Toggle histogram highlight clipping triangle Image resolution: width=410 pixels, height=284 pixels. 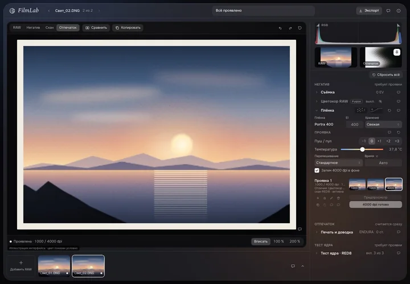point(398,25)
